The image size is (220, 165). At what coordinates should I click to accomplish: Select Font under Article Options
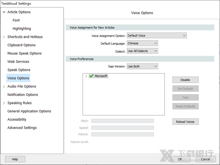tap(16, 20)
